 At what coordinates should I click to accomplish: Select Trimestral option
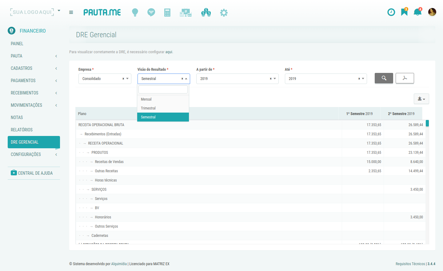(163, 108)
